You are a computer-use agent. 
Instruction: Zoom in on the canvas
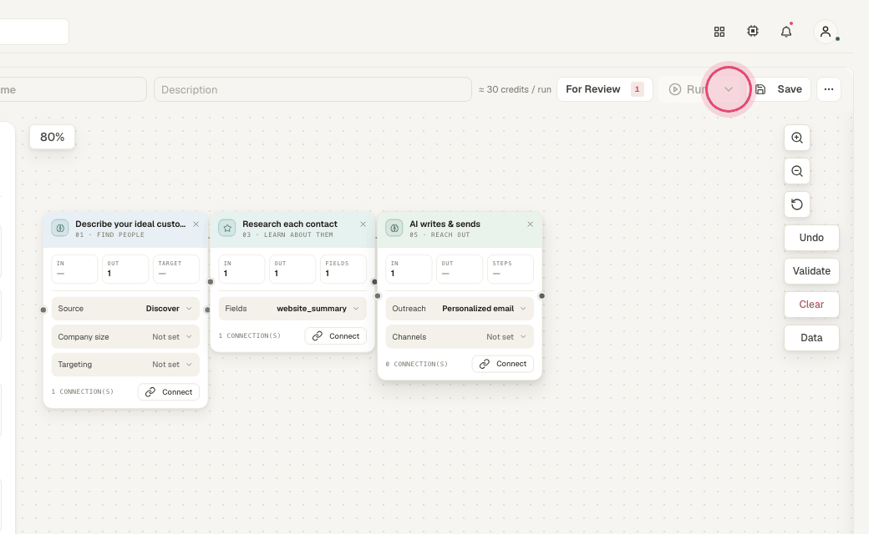click(797, 138)
